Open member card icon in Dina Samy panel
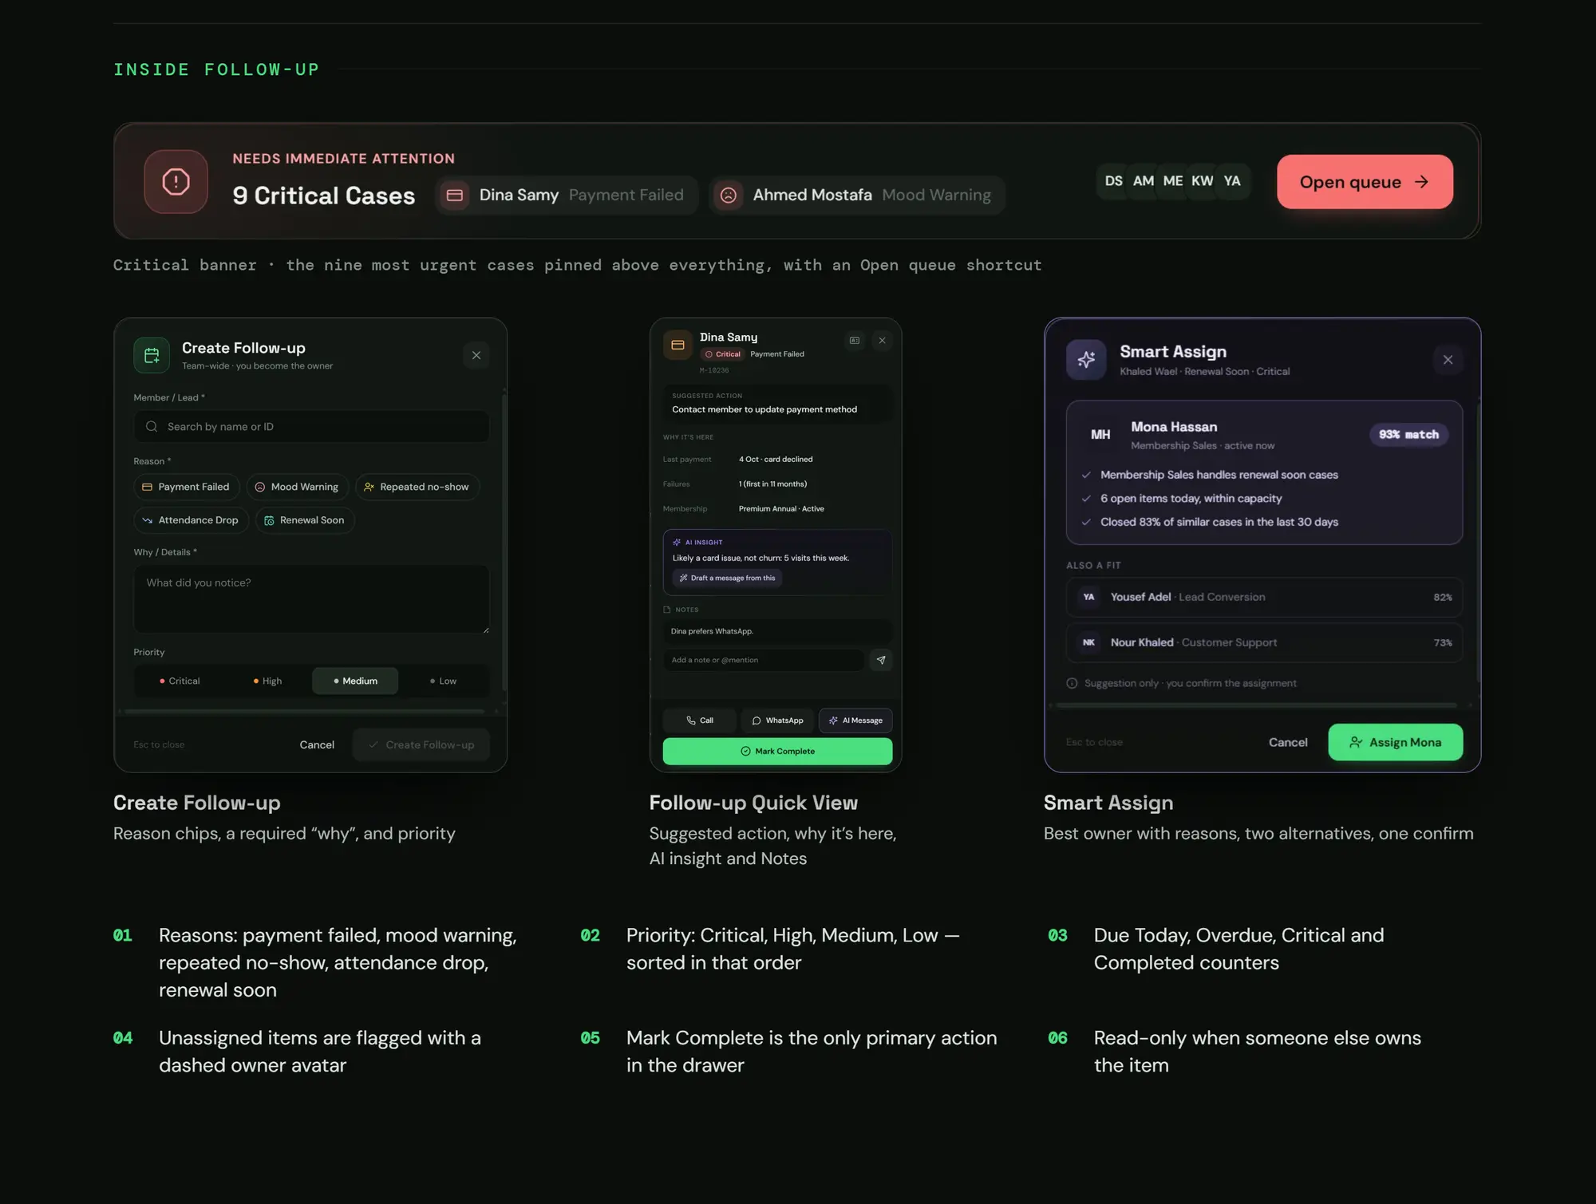This screenshot has width=1596, height=1204. [855, 341]
